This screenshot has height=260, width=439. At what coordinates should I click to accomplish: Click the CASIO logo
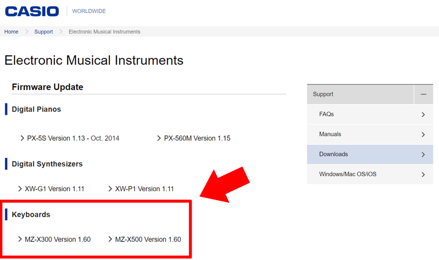click(x=32, y=11)
